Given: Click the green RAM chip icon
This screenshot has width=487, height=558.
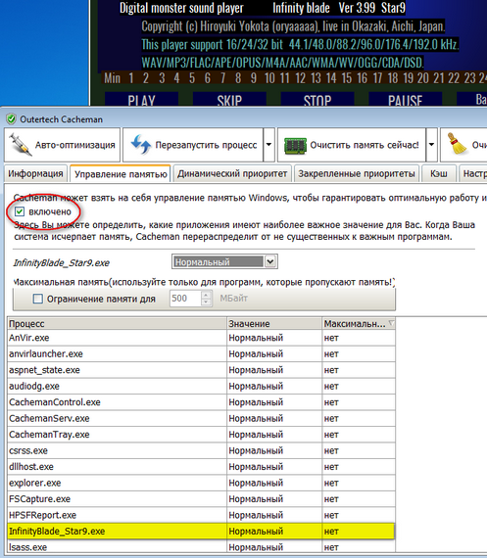Looking at the screenshot, I should pos(295,145).
